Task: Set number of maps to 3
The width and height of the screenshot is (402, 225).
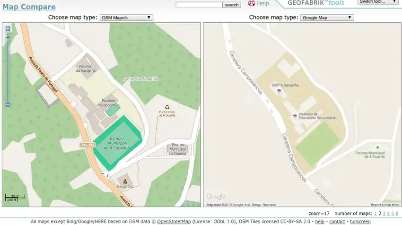Action: [x=384, y=214]
